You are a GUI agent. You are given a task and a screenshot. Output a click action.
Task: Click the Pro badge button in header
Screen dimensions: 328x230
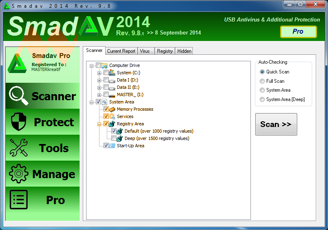click(298, 32)
